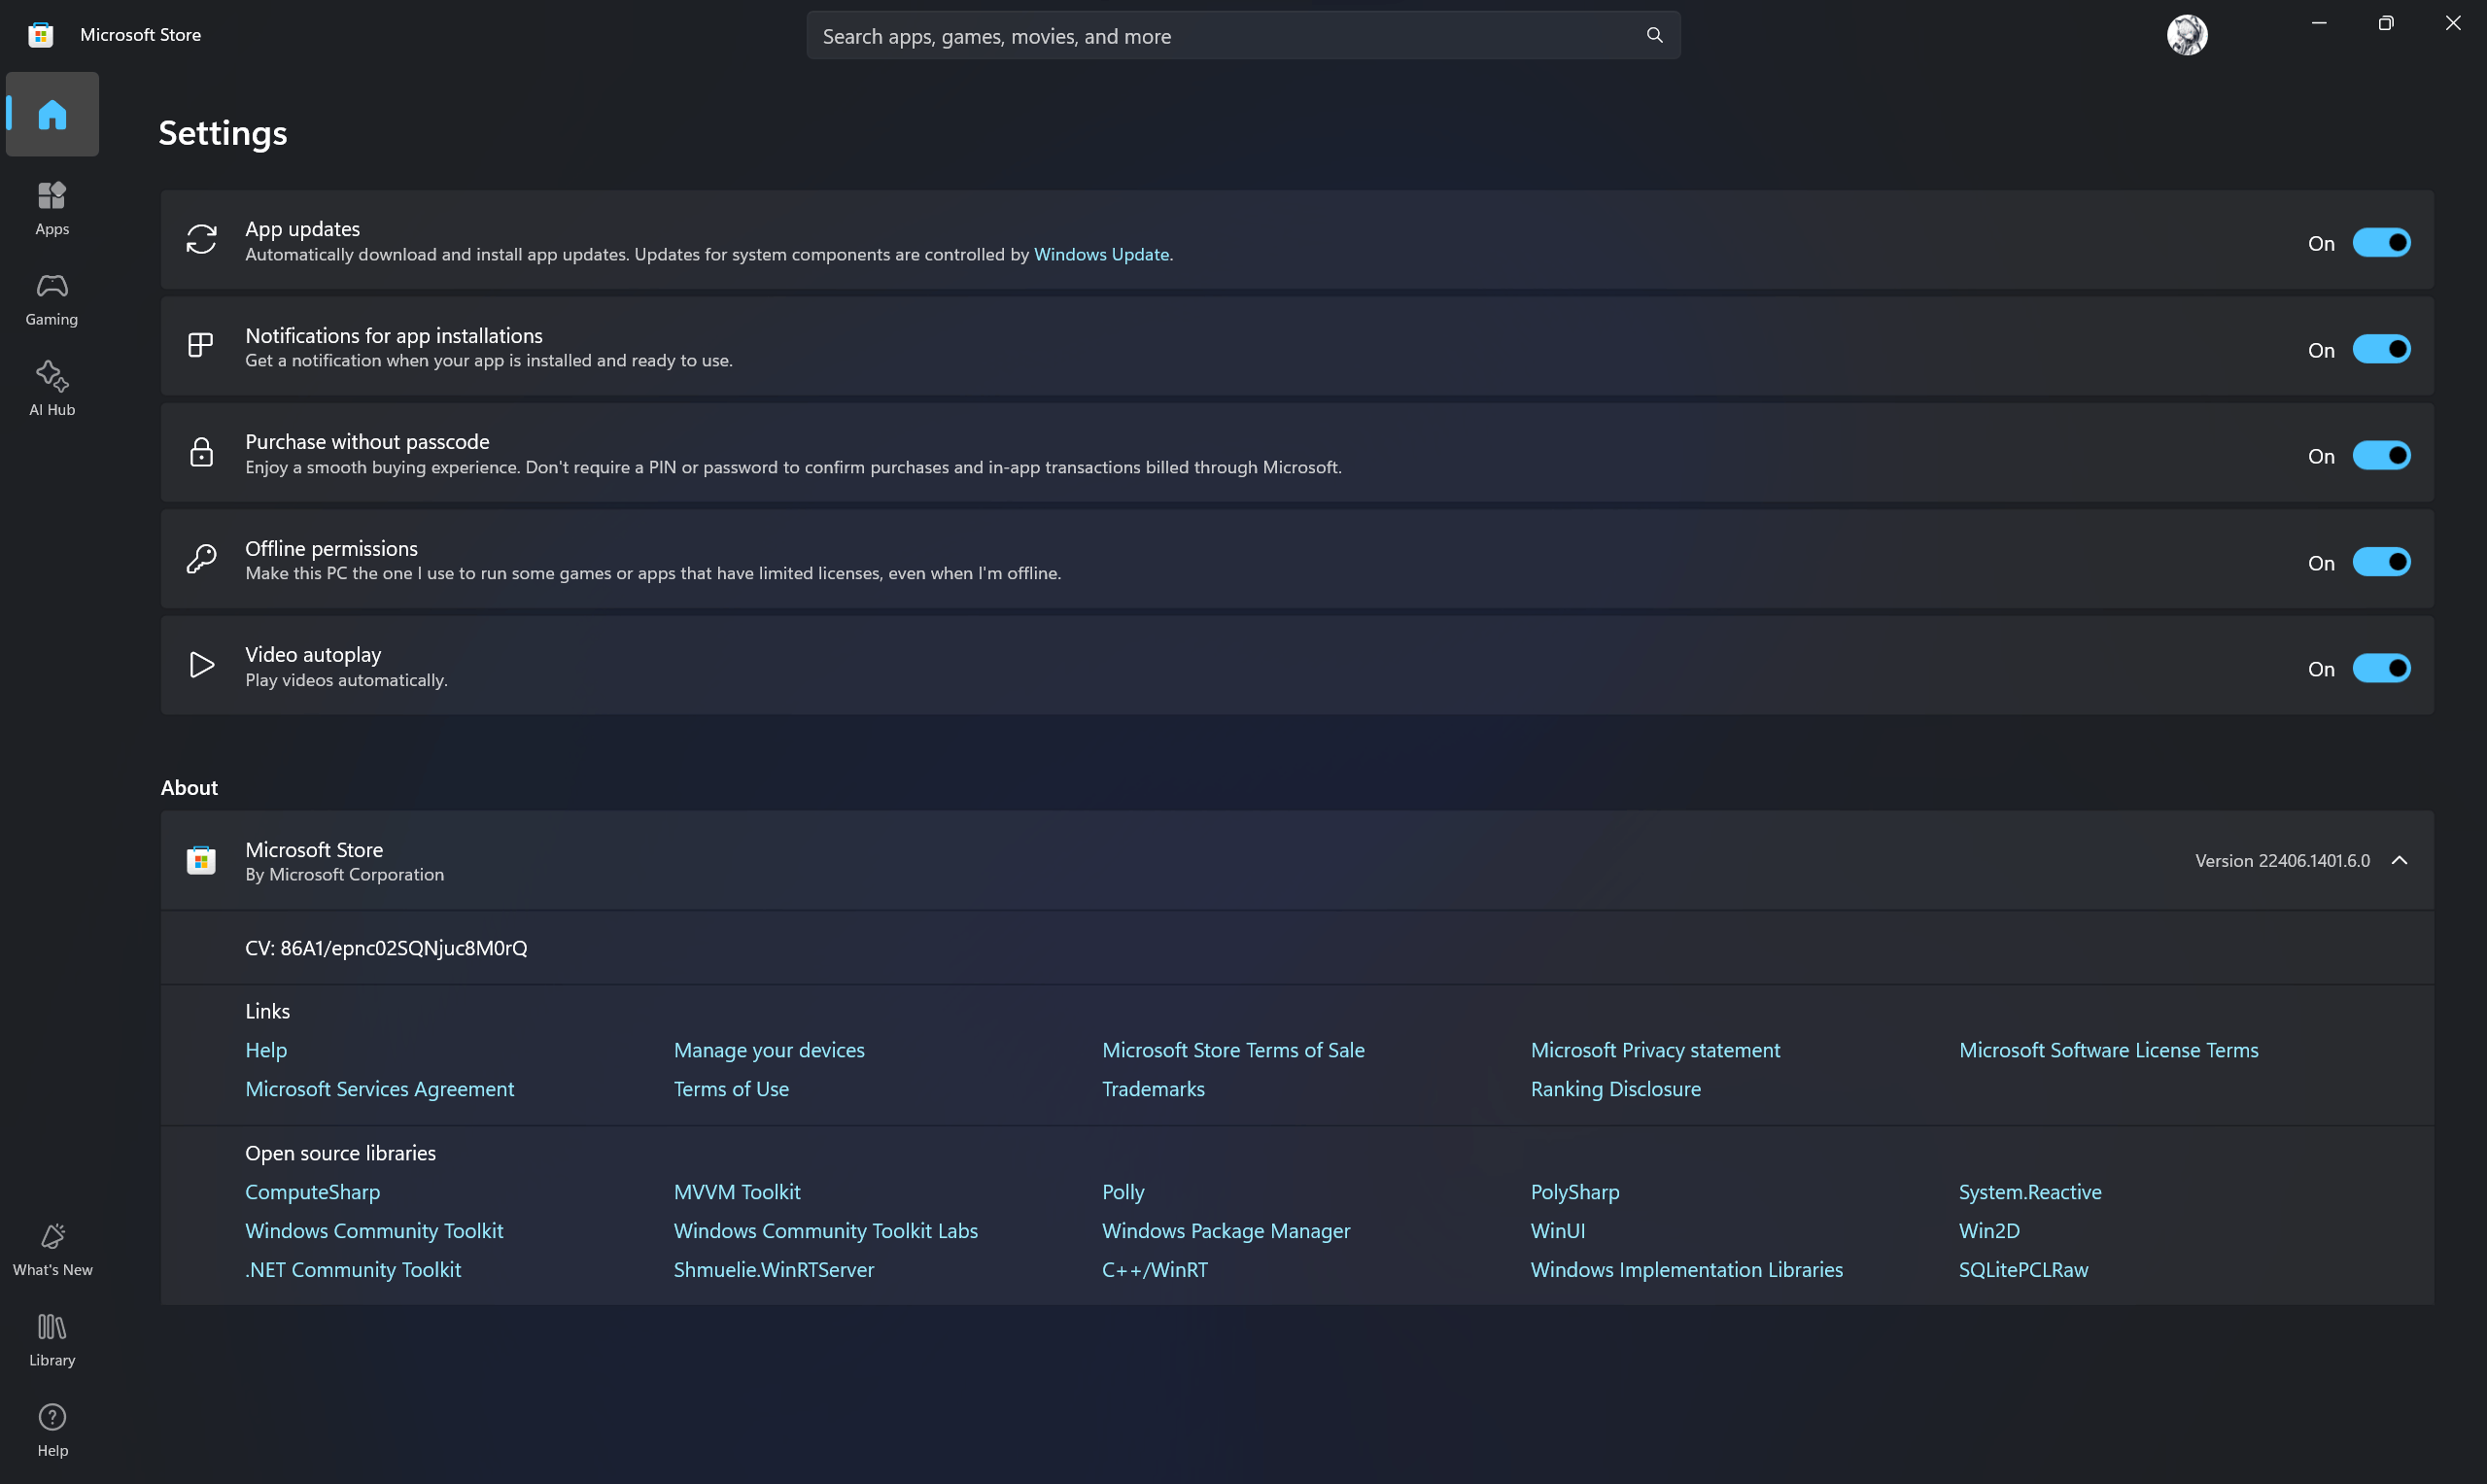Viewport: 2487px width, 1484px height.
Task: Open the AI Hub section
Action: (52, 389)
